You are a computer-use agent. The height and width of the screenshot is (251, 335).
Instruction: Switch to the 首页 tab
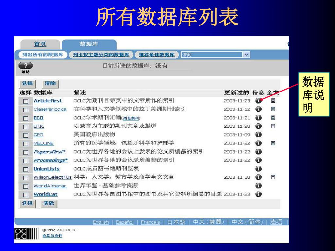point(40,44)
